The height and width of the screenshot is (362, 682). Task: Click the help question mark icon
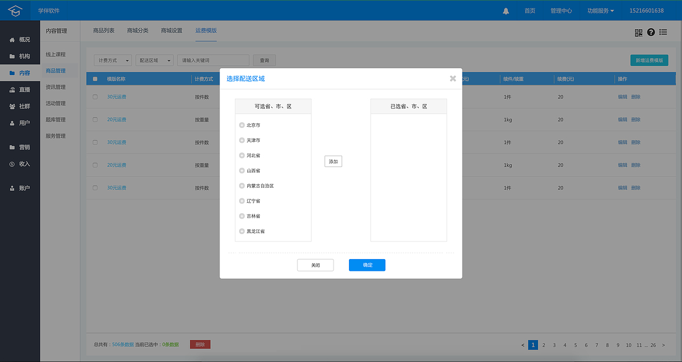pyautogui.click(x=651, y=33)
